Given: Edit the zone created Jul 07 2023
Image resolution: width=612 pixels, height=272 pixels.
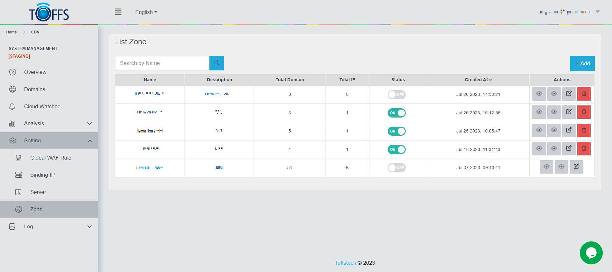Looking at the screenshot, I should 576,167.
